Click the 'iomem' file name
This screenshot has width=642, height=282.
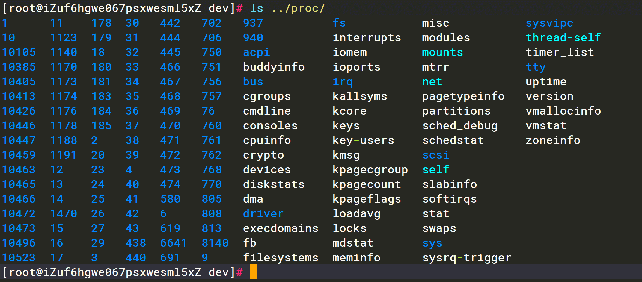pyautogui.click(x=350, y=52)
